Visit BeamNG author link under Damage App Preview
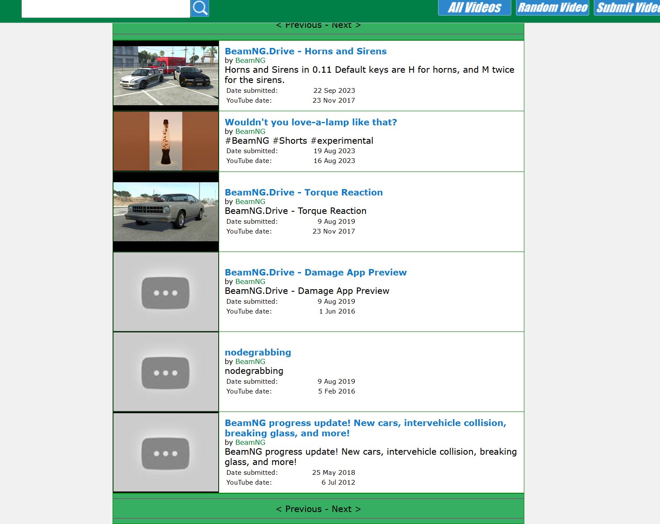This screenshot has height=524, width=660. click(x=250, y=282)
